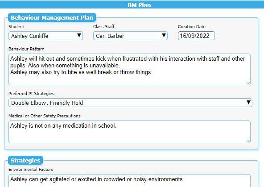
Task: Click the Medical or Other Safety Precautions textbox
Action: coord(129,132)
